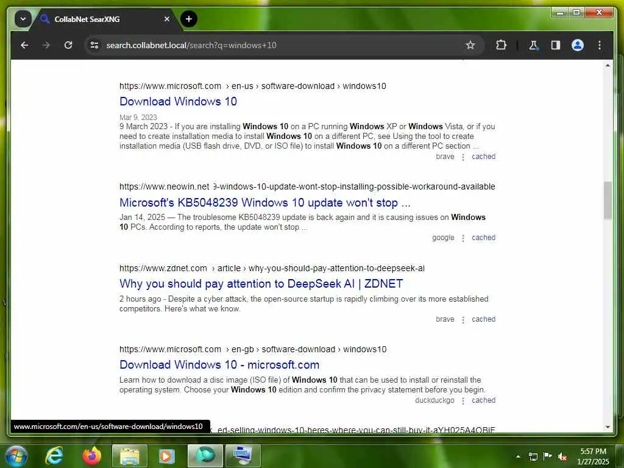
Task: Open the Extensions puzzle icon
Action: tap(501, 45)
